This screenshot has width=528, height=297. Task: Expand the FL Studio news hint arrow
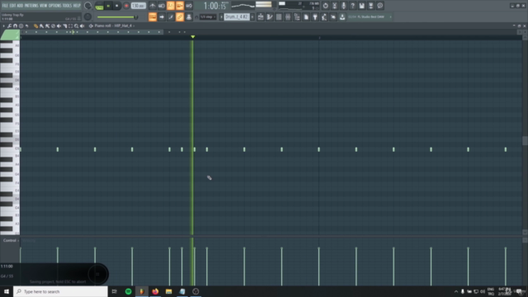pyautogui.click(x=390, y=16)
